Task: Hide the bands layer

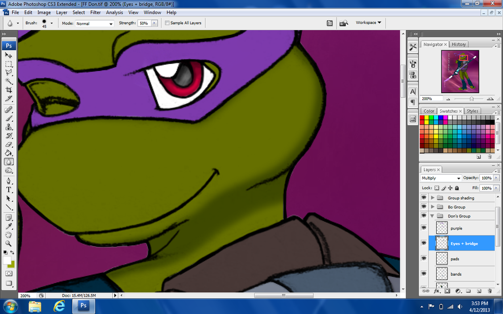Action: (424, 274)
